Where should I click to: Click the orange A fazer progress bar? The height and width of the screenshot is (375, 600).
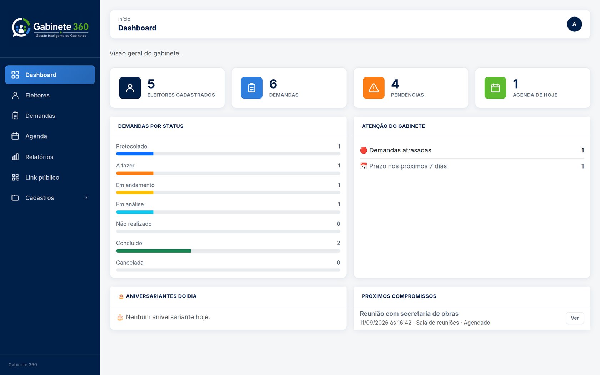[x=135, y=173]
